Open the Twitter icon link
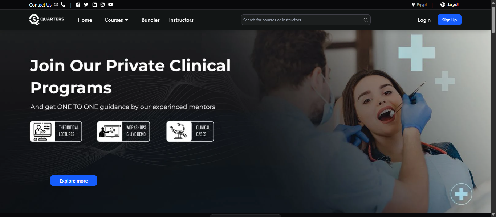This screenshot has width=496, height=217. (86, 5)
